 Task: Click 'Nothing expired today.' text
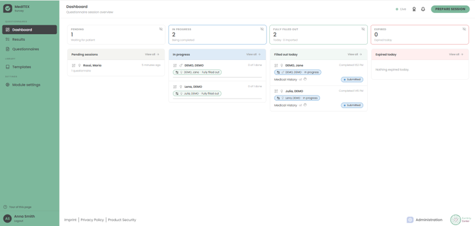click(x=392, y=70)
